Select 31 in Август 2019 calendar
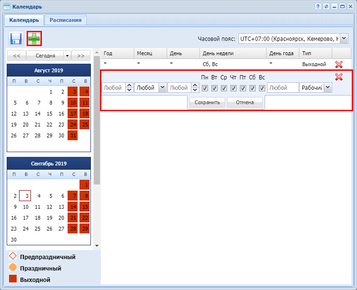Viewport: 357px width, 290px height. (73, 135)
